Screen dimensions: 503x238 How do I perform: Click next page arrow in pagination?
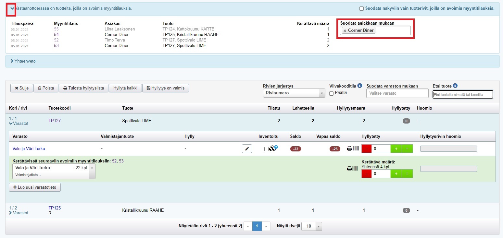(x=266, y=226)
